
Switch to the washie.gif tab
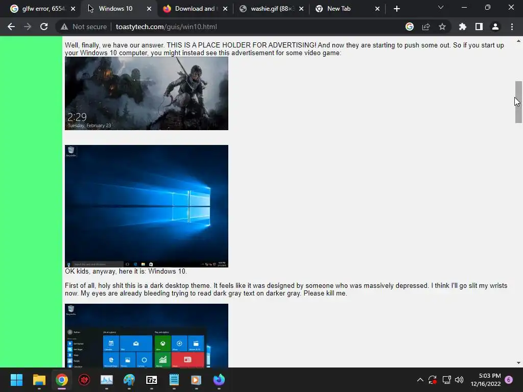[x=271, y=9]
